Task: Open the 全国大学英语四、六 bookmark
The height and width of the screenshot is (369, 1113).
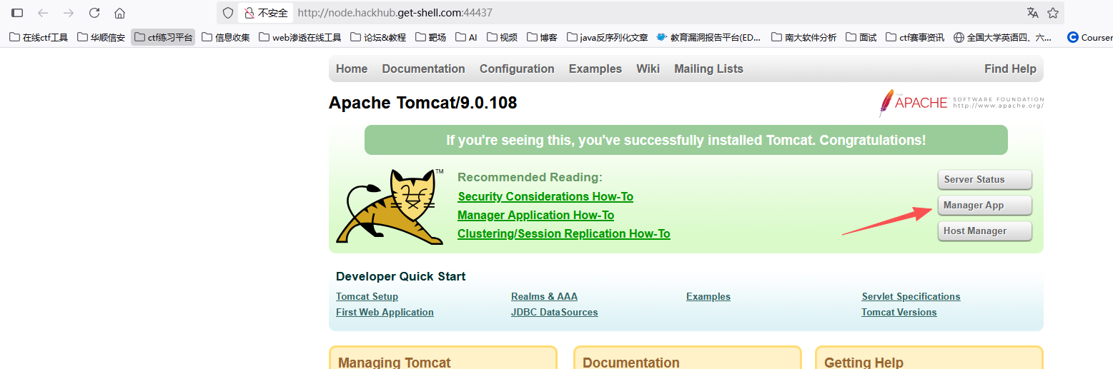Action: coord(1003,37)
